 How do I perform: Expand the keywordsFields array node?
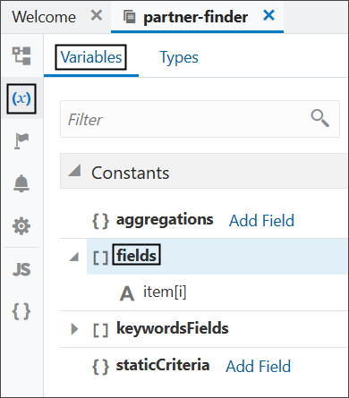click(74, 329)
